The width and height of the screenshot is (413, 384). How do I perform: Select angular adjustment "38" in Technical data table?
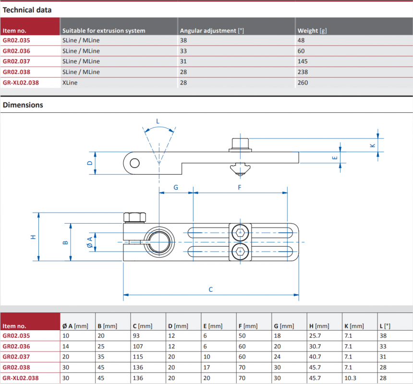[183, 40]
